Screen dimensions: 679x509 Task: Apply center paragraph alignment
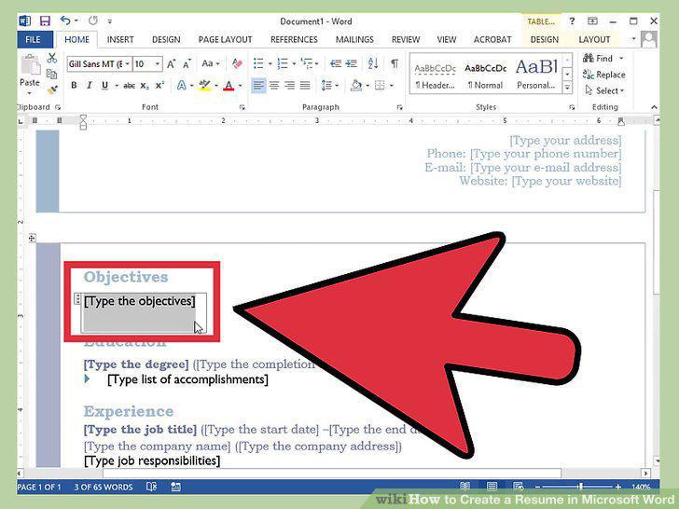tap(274, 85)
